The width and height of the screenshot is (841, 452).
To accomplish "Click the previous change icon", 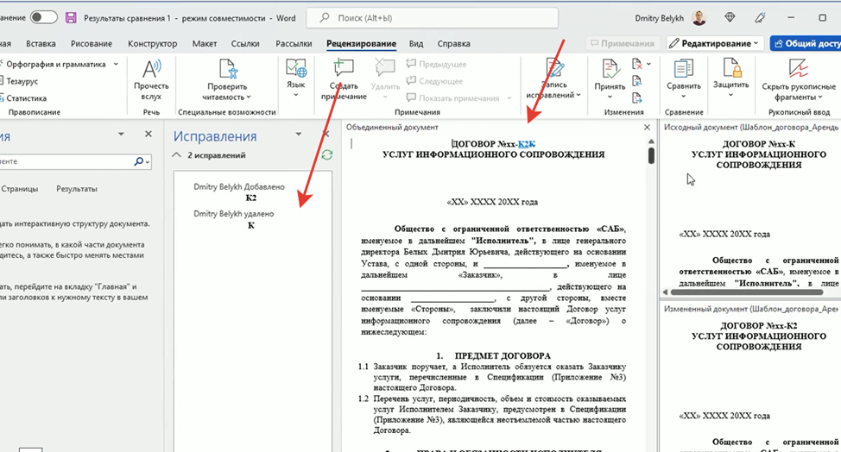I will tap(637, 81).
